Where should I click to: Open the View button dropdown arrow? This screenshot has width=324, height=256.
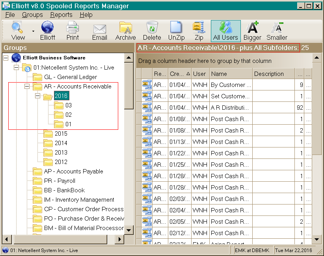click(33, 31)
